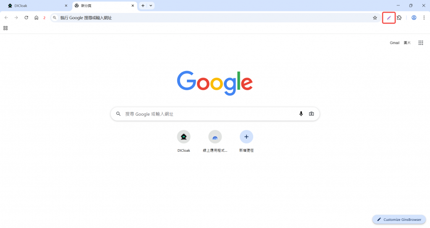This screenshot has height=228, width=430.
Task: Start voice search with microphone icon
Action: 301,114
